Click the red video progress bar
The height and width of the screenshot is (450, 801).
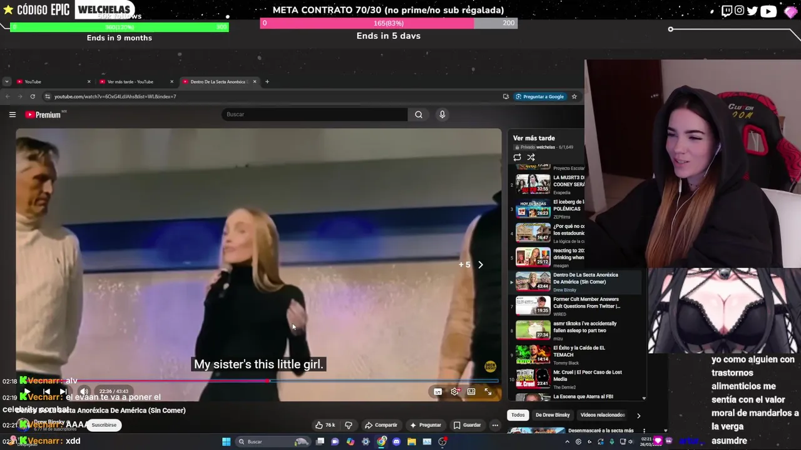point(257,381)
